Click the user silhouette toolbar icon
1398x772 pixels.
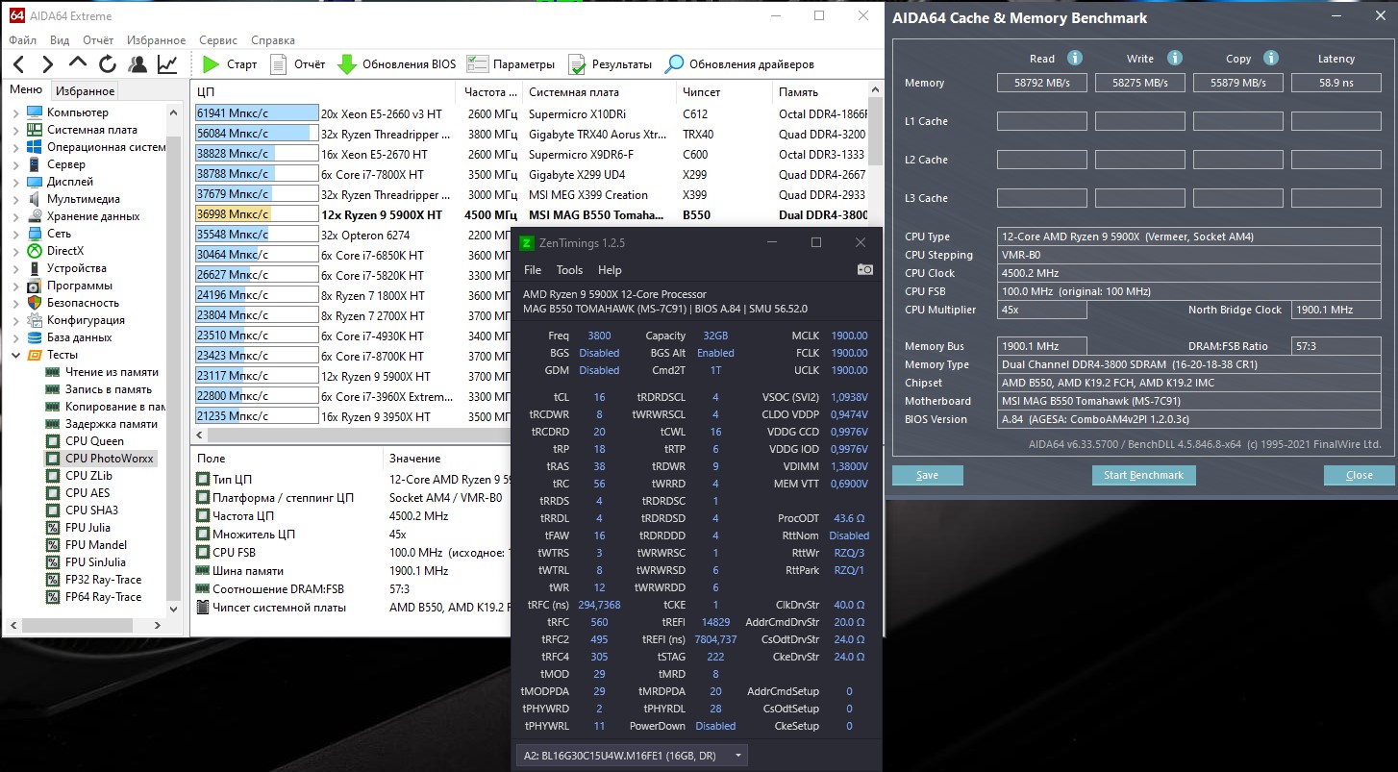137,64
